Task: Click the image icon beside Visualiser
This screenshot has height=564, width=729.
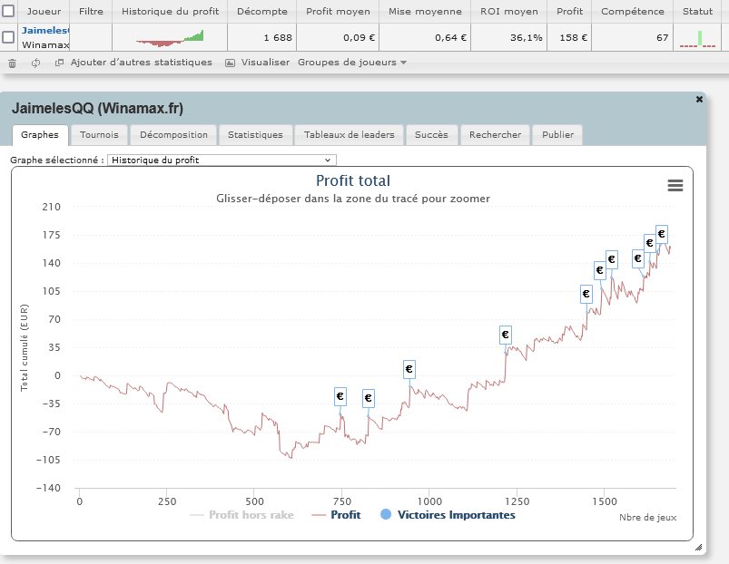Action: pos(230,63)
